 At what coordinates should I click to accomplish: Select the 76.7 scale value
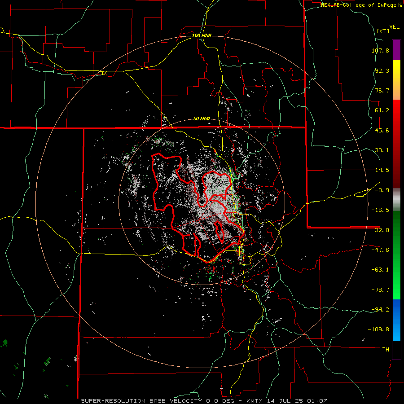(x=382, y=90)
